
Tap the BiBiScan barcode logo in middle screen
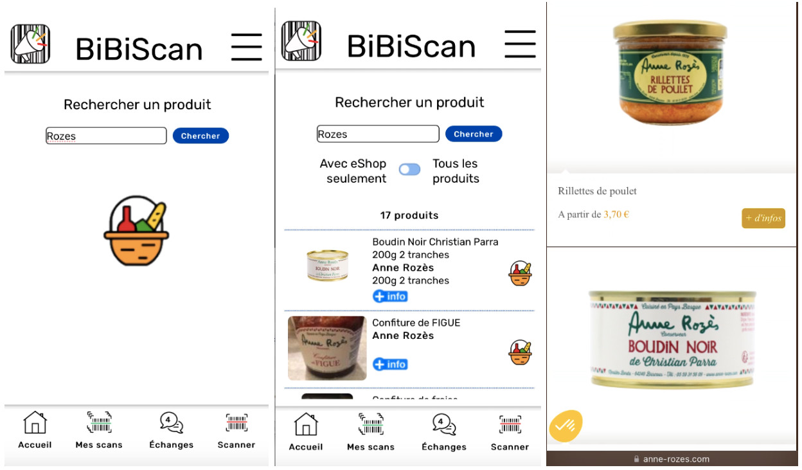(x=301, y=41)
